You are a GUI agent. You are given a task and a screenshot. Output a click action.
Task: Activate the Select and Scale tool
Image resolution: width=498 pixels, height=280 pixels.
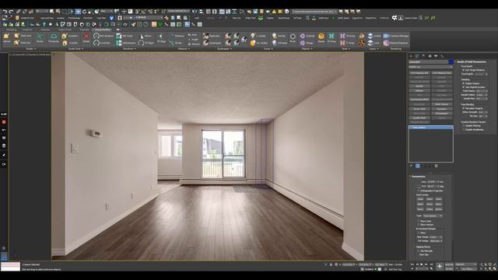pyautogui.click(x=90, y=12)
